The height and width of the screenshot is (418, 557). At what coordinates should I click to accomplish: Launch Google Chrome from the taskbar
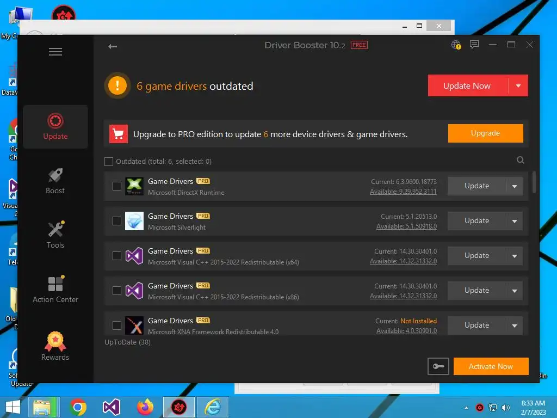(78, 407)
